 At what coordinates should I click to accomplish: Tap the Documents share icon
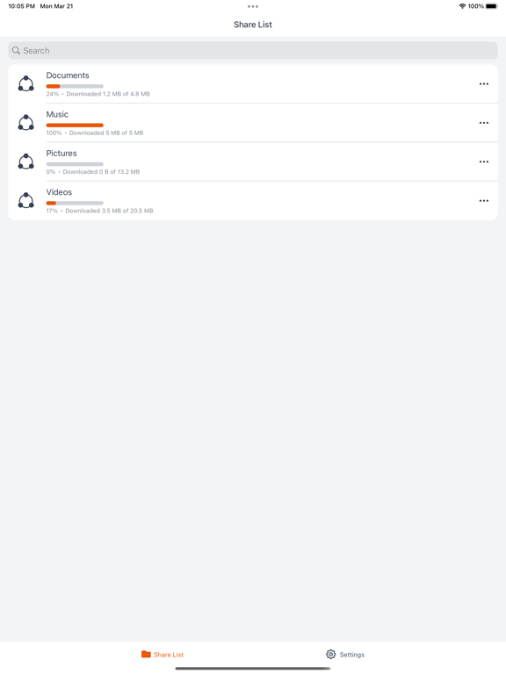[x=25, y=84]
